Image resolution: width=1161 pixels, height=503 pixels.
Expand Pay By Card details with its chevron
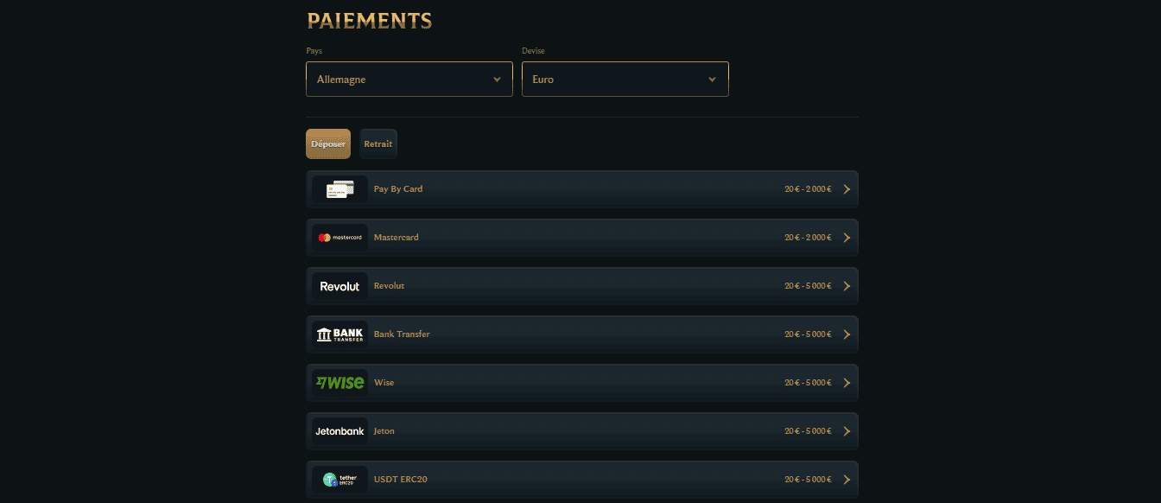pos(846,188)
